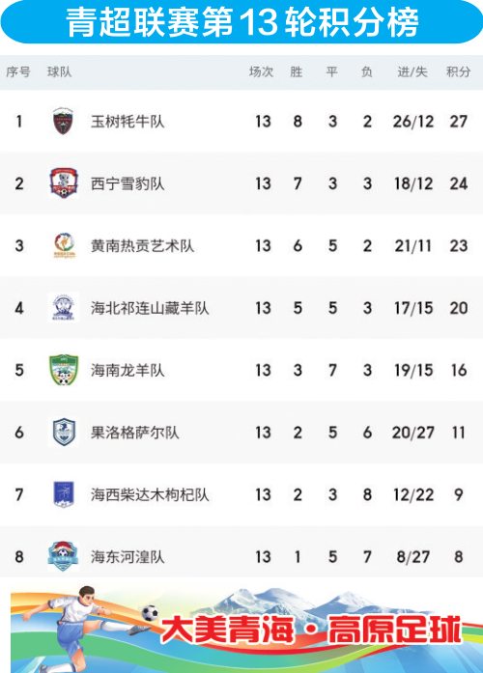This screenshot has height=673, width=483.
Task: Select the 场次 column header
Action: point(261,71)
